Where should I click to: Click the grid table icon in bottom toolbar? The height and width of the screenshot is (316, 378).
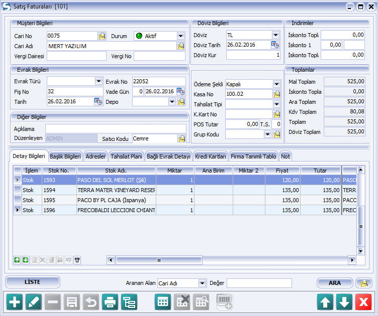click(162, 302)
